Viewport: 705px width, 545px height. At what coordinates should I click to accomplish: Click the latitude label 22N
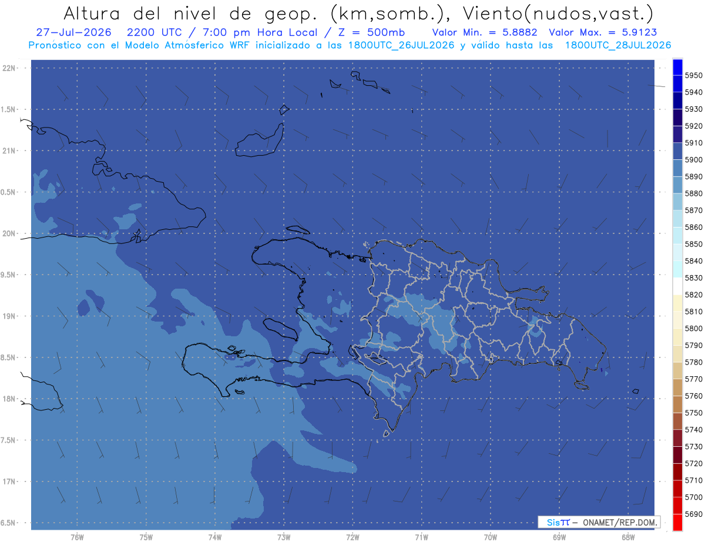(x=8, y=68)
